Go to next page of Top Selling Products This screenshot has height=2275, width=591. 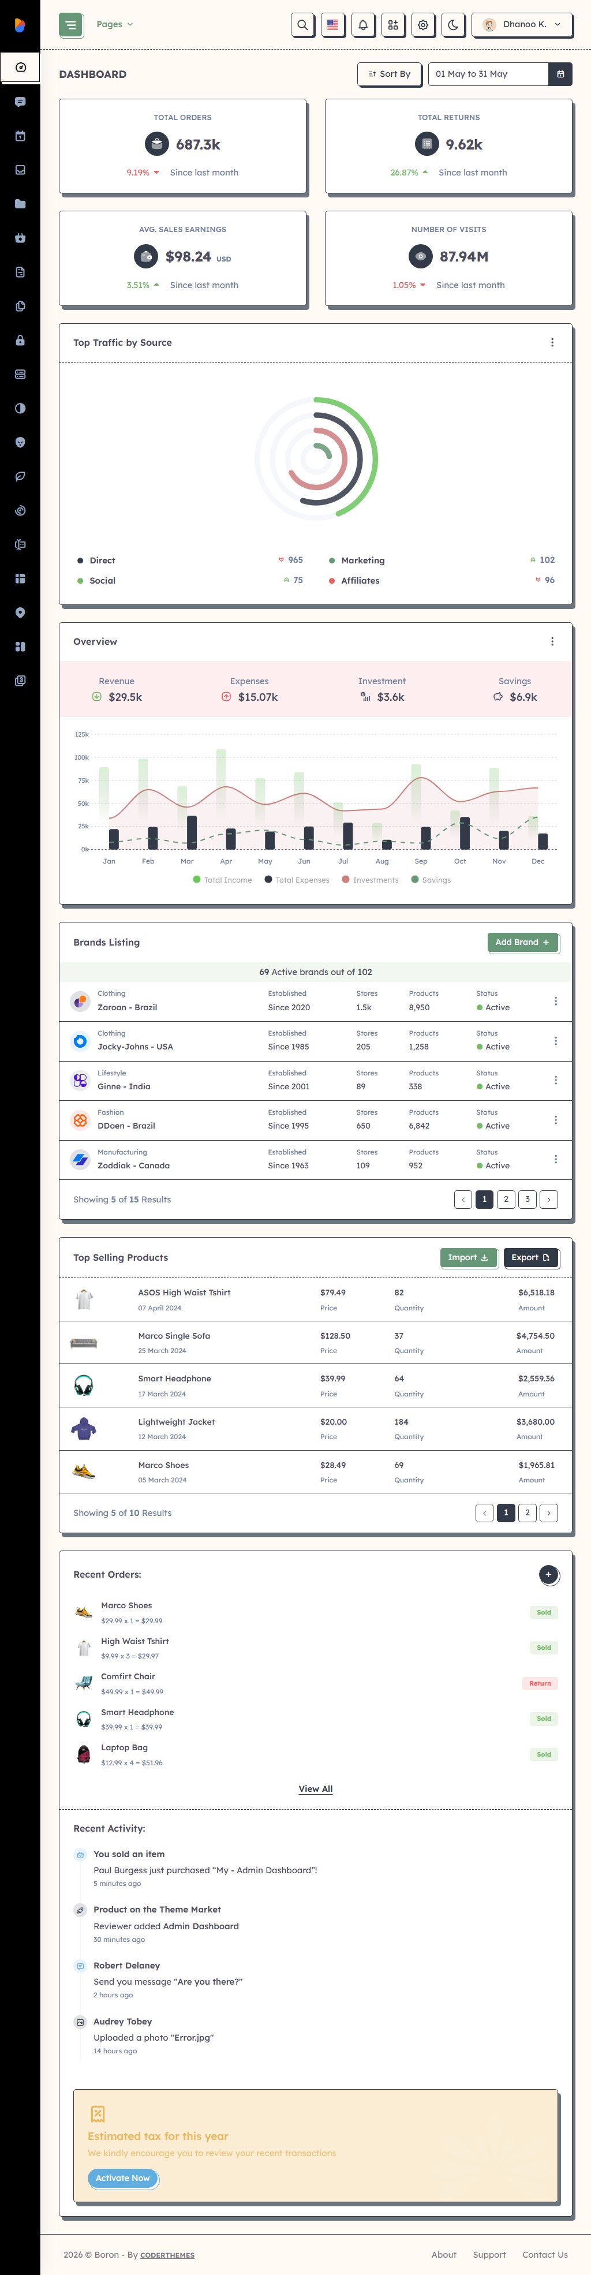tap(549, 1513)
